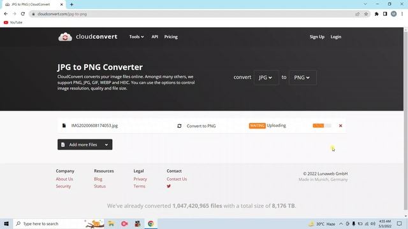Click the convert arrows icon beside Convert to PNG
This screenshot has width=408, height=229.
pyautogui.click(x=179, y=126)
